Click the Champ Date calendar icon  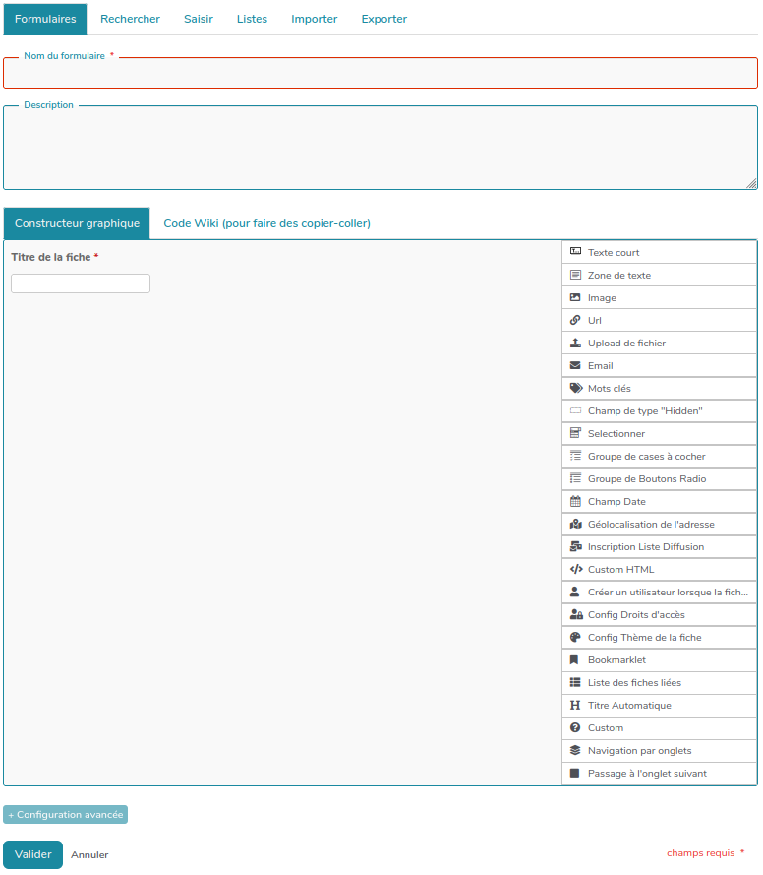coord(576,502)
